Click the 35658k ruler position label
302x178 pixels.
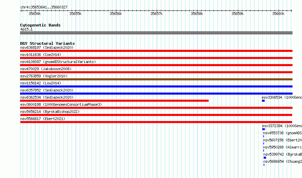tap(197, 14)
